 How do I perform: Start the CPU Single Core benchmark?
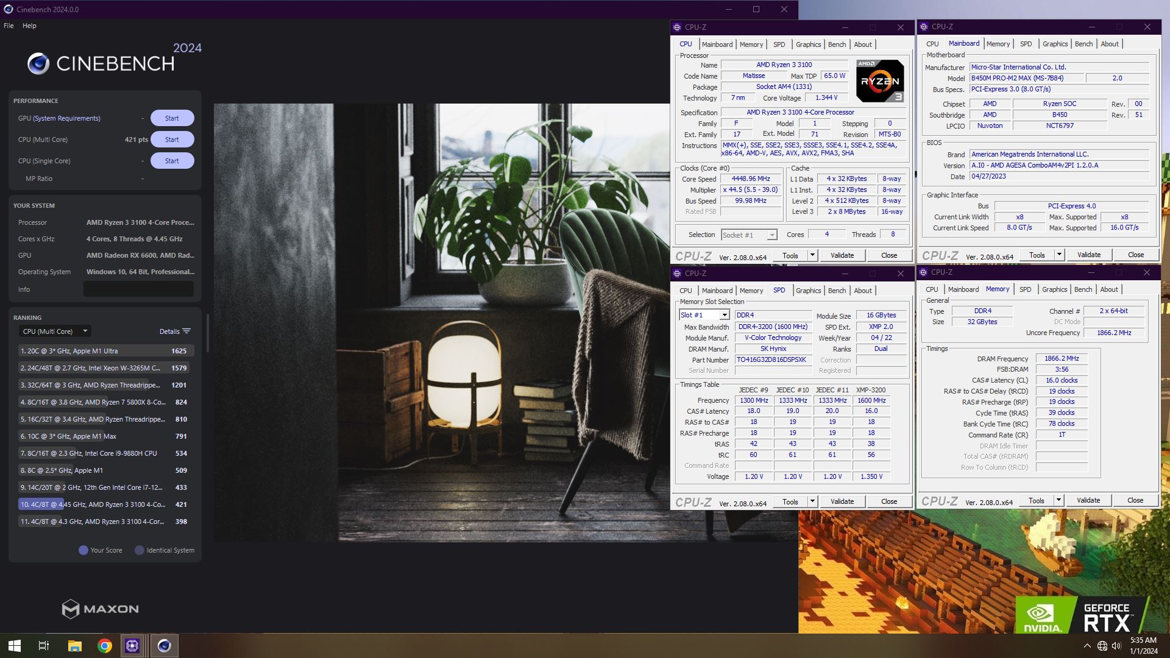coord(172,161)
